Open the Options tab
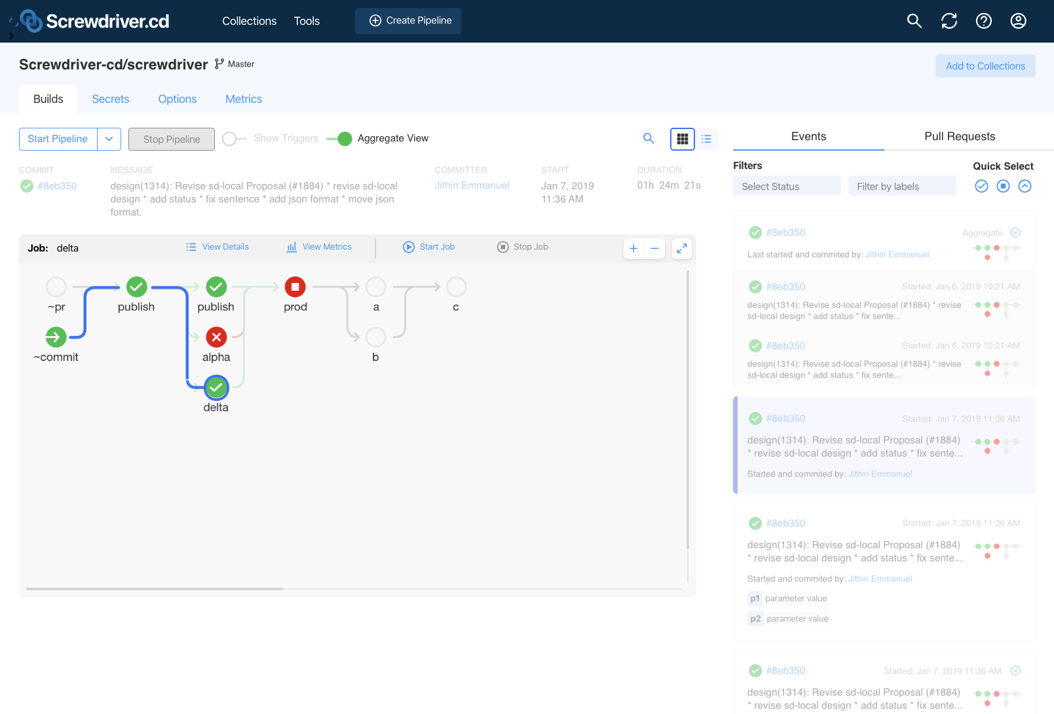The image size is (1054, 714). click(178, 99)
